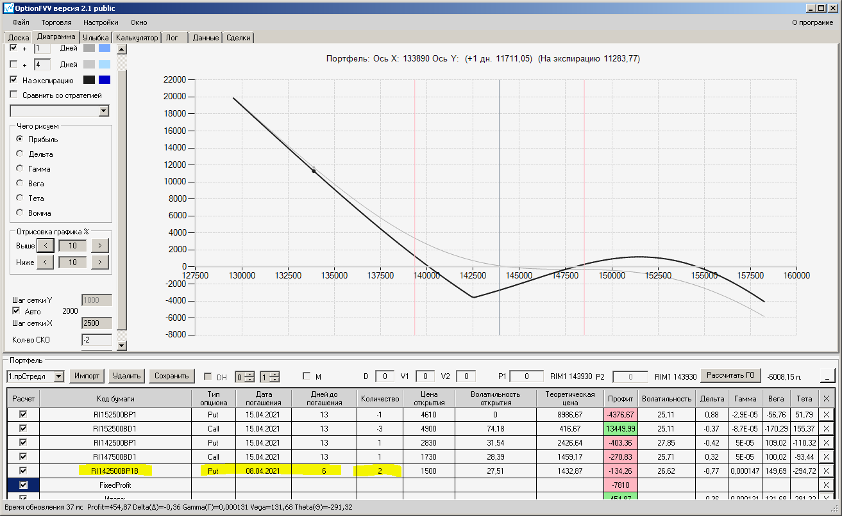Enable Сравнить со стратегией checkbox
The image size is (842, 516).
click(13, 95)
